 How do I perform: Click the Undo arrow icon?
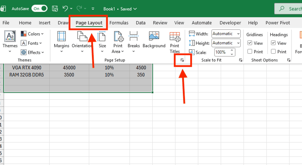click(x=65, y=9)
